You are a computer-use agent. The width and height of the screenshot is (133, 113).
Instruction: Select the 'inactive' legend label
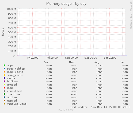click(x=13, y=94)
